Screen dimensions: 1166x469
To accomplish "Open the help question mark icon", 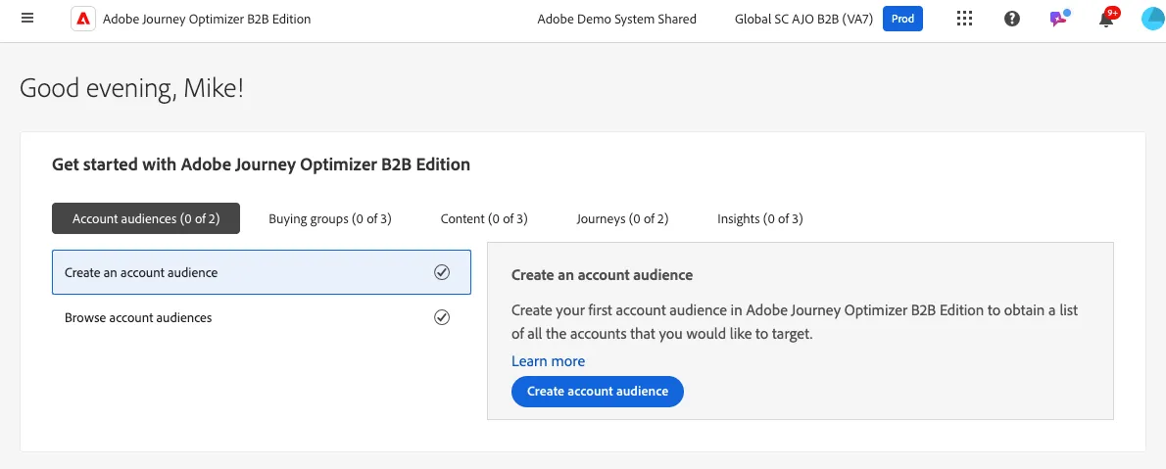I will pos(1011,19).
